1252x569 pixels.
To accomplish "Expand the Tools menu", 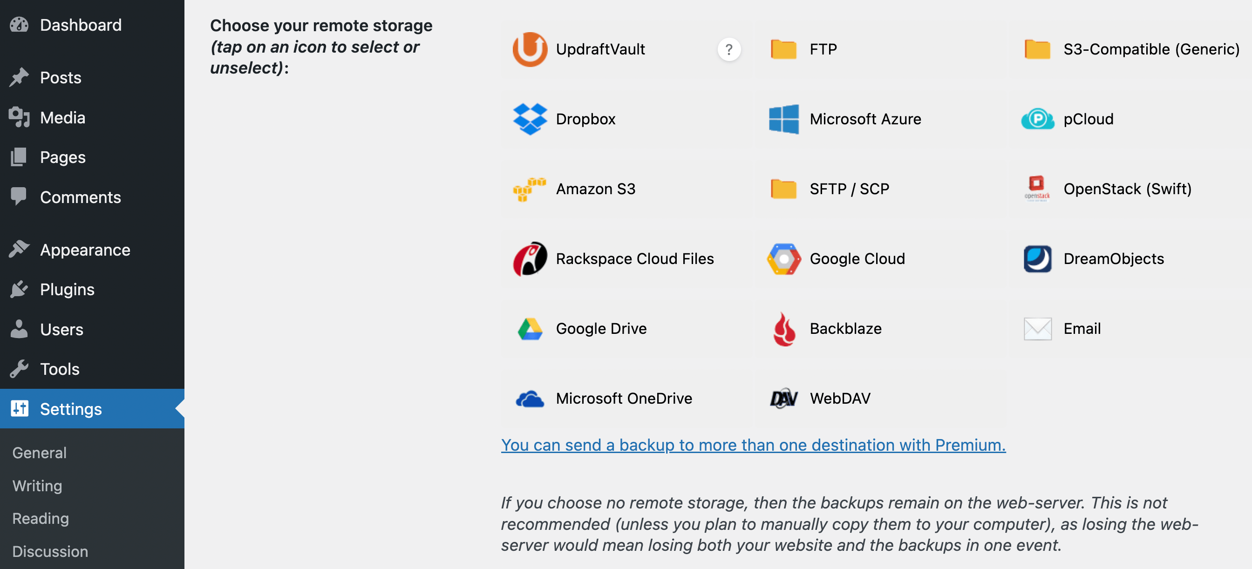I will click(59, 369).
